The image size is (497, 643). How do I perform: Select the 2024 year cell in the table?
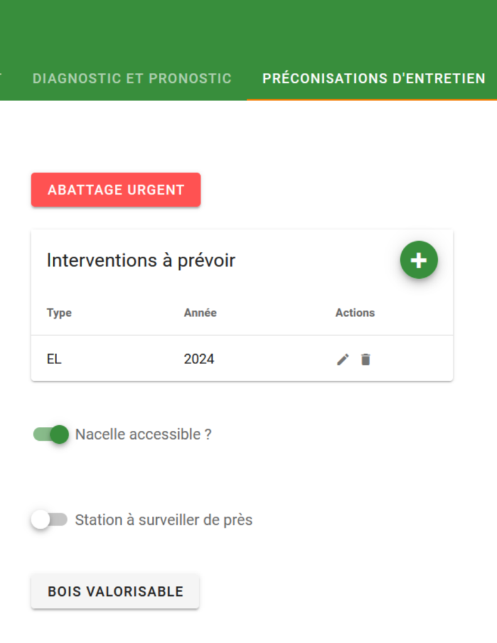[199, 359]
